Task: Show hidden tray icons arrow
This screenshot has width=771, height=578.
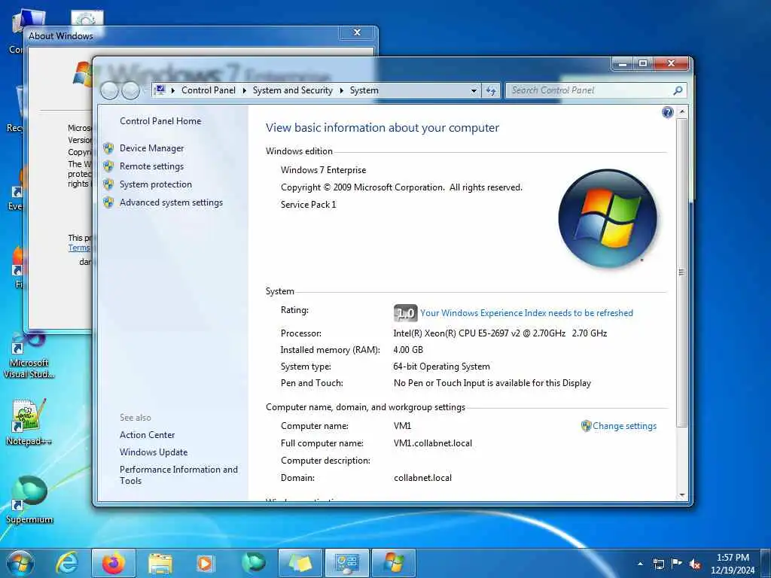Action: (x=640, y=564)
